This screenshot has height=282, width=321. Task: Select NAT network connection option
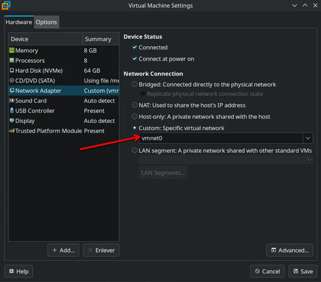point(135,105)
